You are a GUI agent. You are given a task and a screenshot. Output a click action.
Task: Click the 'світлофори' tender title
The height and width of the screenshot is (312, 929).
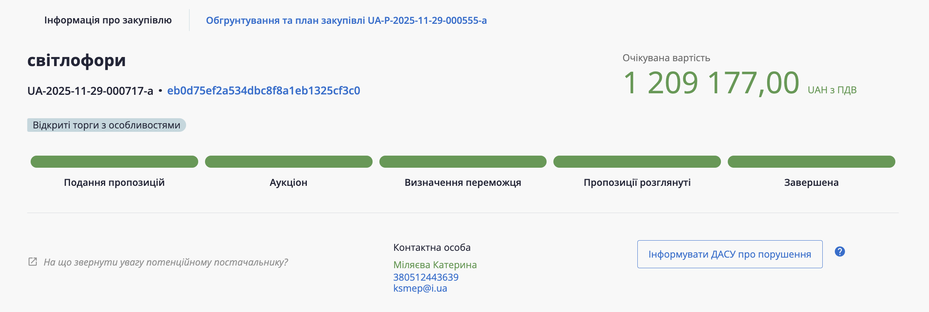(76, 60)
